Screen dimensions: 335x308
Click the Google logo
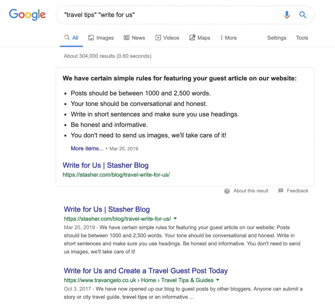point(27,15)
